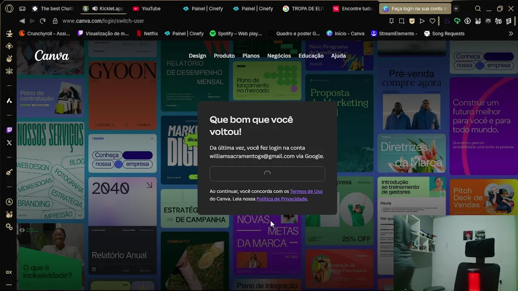
Task: Open the green cloud download extension
Action: click(x=457, y=21)
